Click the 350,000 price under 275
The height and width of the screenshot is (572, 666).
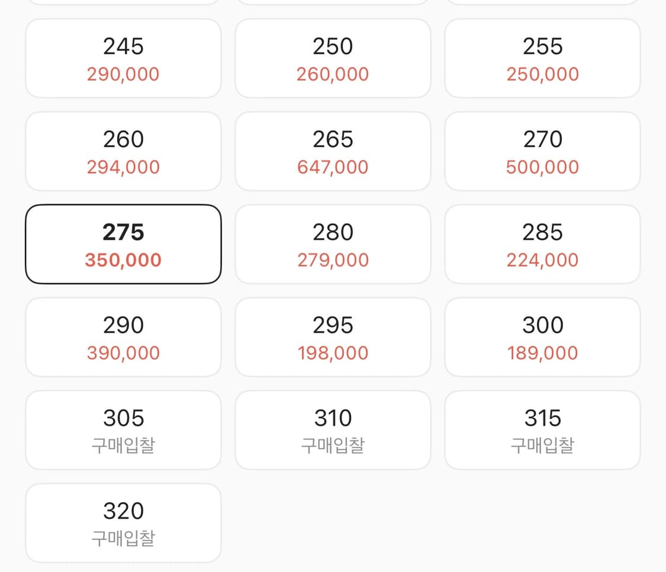pyautogui.click(x=123, y=261)
